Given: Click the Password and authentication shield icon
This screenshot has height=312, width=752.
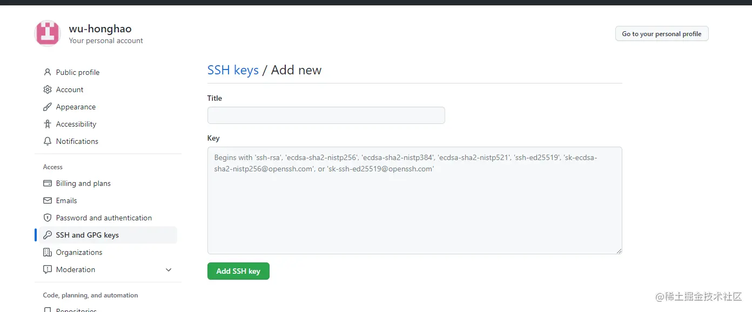Looking at the screenshot, I should tap(48, 218).
